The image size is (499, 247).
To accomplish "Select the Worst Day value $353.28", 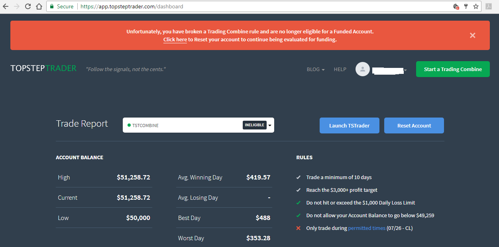I will click(x=258, y=238).
